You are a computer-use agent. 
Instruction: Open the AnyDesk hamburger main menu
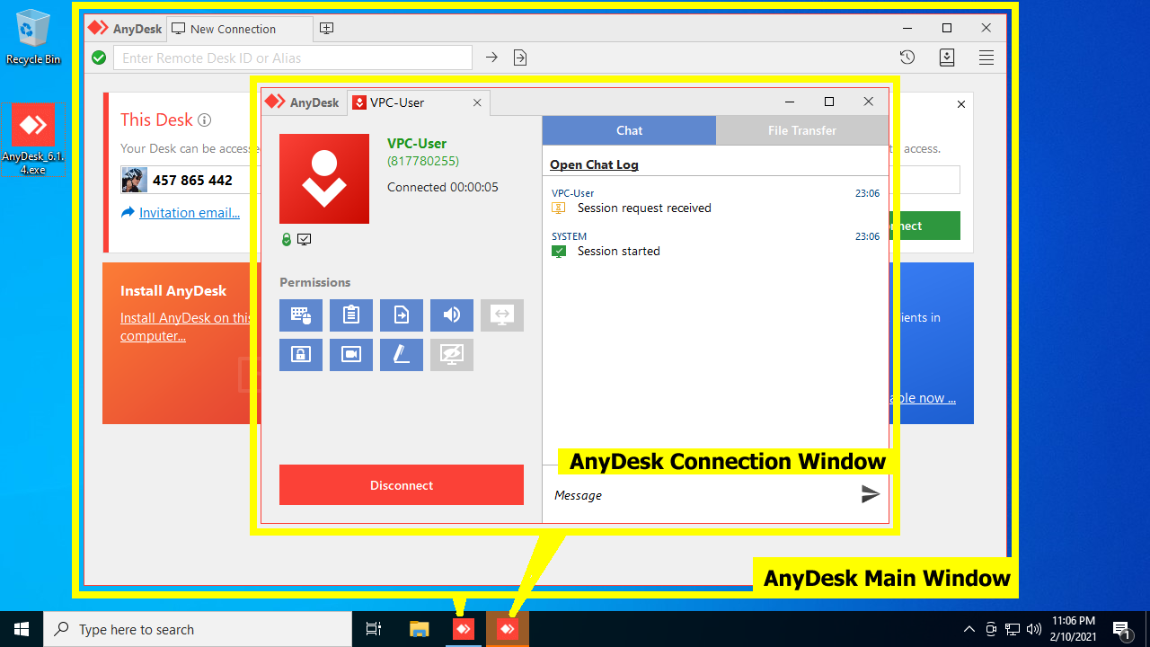[x=986, y=58]
